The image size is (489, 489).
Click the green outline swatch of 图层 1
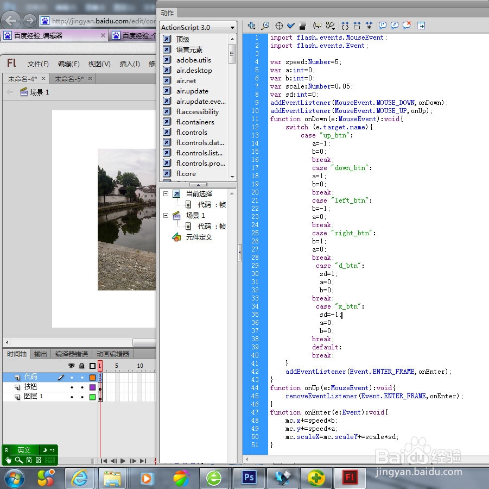coord(92,397)
